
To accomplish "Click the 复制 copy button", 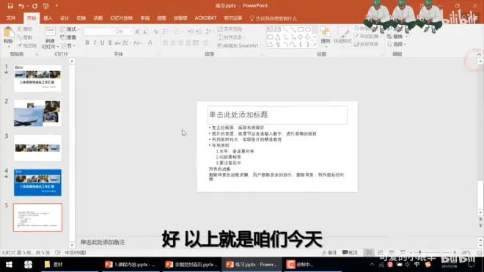I will pos(25,37).
